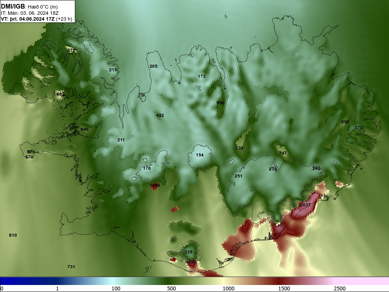Click the ocean value 810

[x=13, y=235]
